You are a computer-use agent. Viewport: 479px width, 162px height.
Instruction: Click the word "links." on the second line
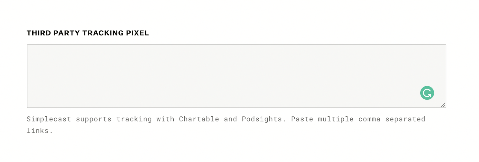(40, 131)
